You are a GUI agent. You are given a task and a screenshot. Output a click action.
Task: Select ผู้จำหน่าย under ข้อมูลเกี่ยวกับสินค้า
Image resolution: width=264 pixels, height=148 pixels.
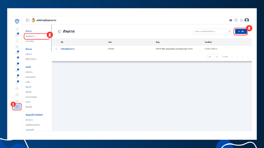29,120
